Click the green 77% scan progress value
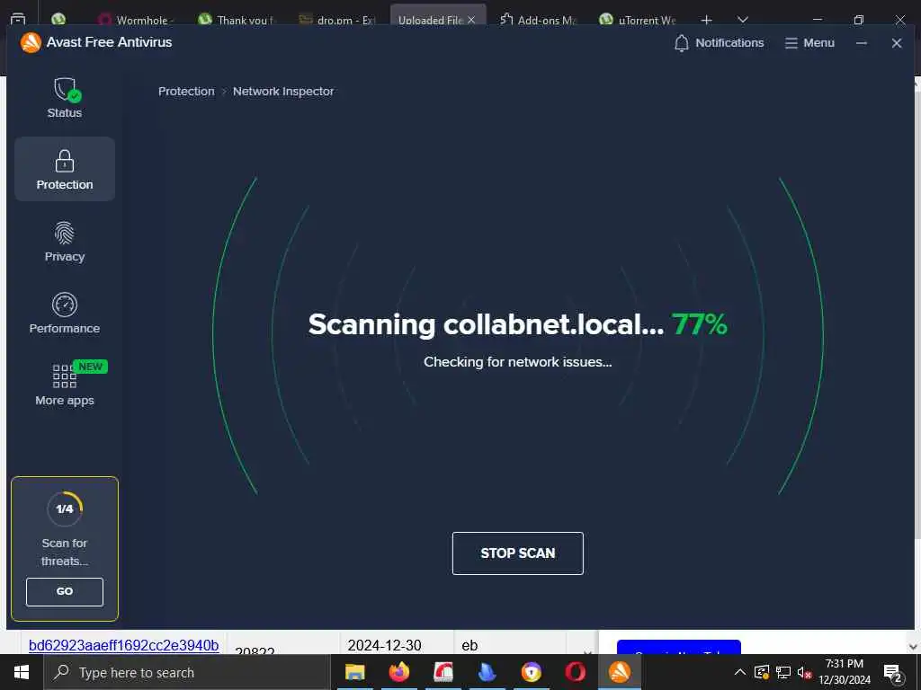 pyautogui.click(x=699, y=323)
